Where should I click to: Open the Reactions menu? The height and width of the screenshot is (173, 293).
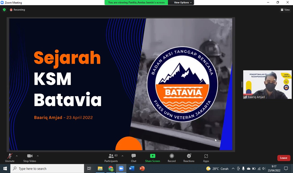coord(189,158)
